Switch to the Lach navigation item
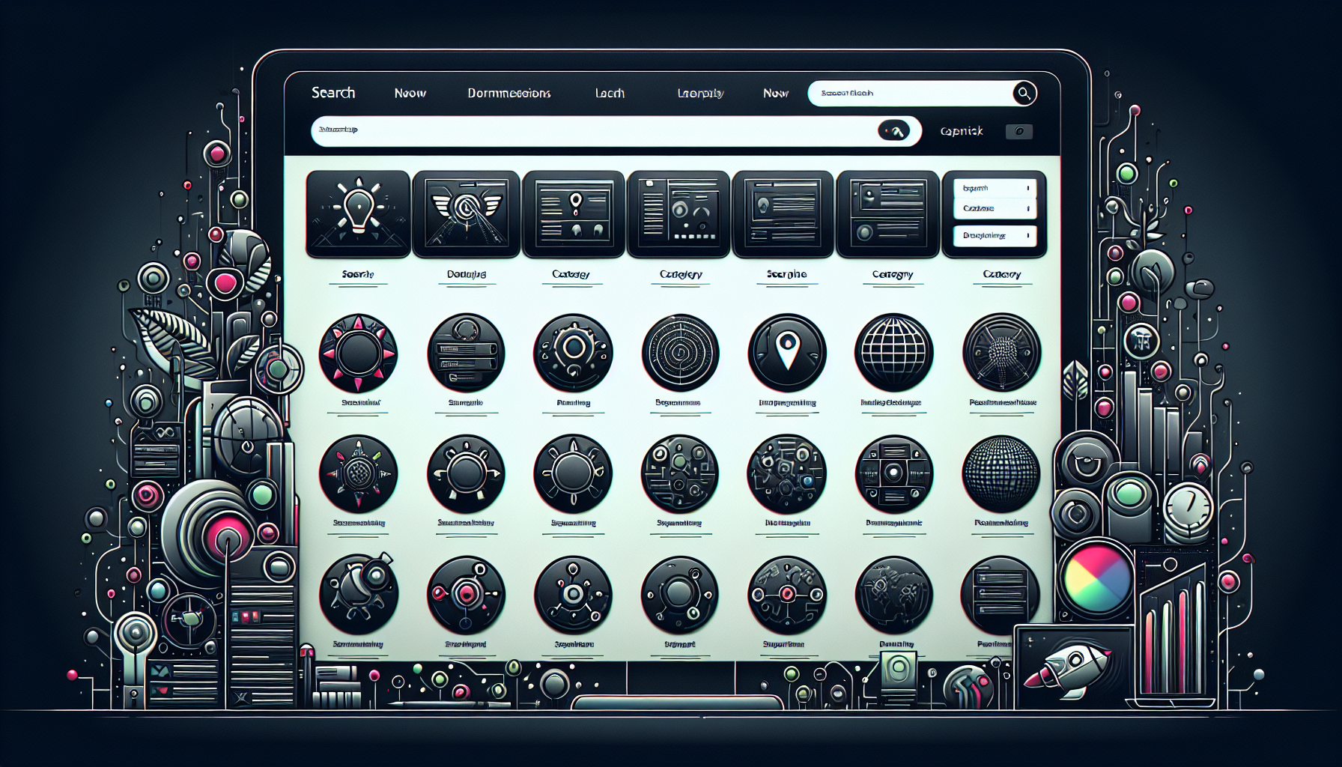The height and width of the screenshot is (767, 1342). 610,93
